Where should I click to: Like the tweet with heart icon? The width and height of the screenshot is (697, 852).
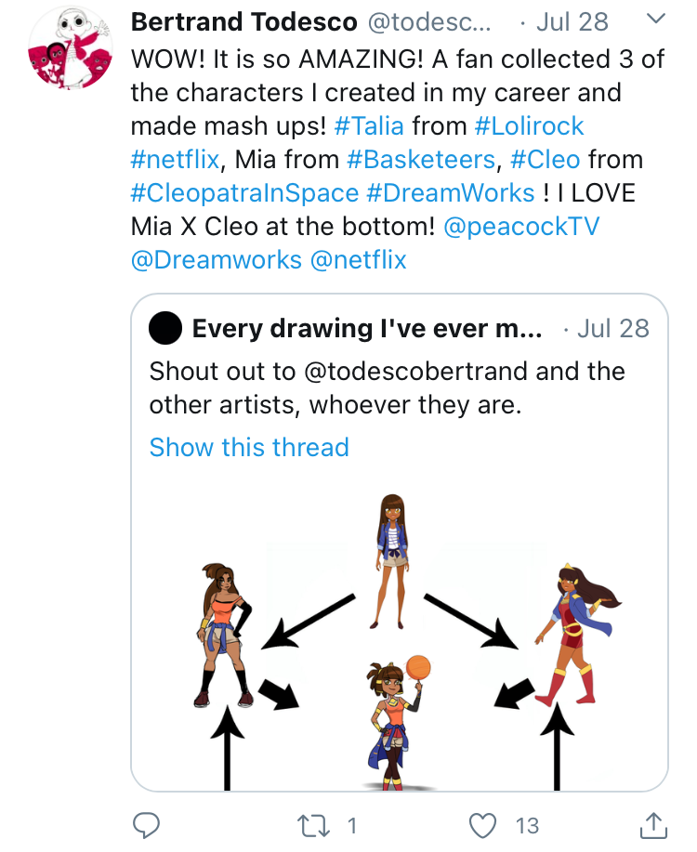[482, 823]
